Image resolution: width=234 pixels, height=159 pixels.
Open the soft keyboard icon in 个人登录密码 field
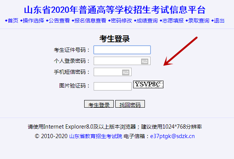coord(144,61)
